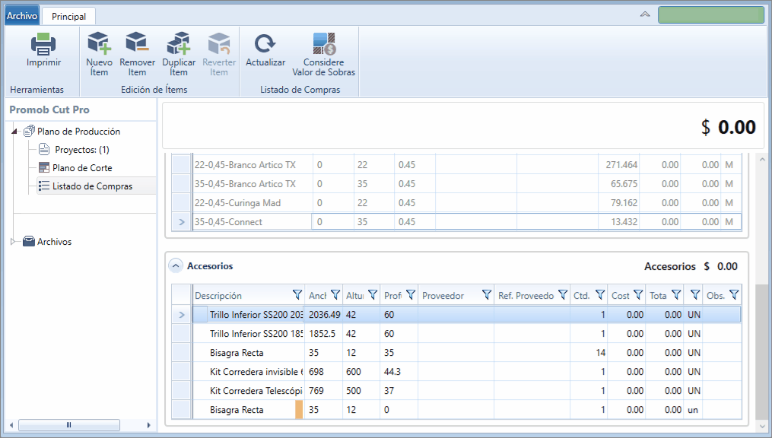The image size is (772, 438).
Task: Filter the Ctd. column
Action: tap(599, 295)
